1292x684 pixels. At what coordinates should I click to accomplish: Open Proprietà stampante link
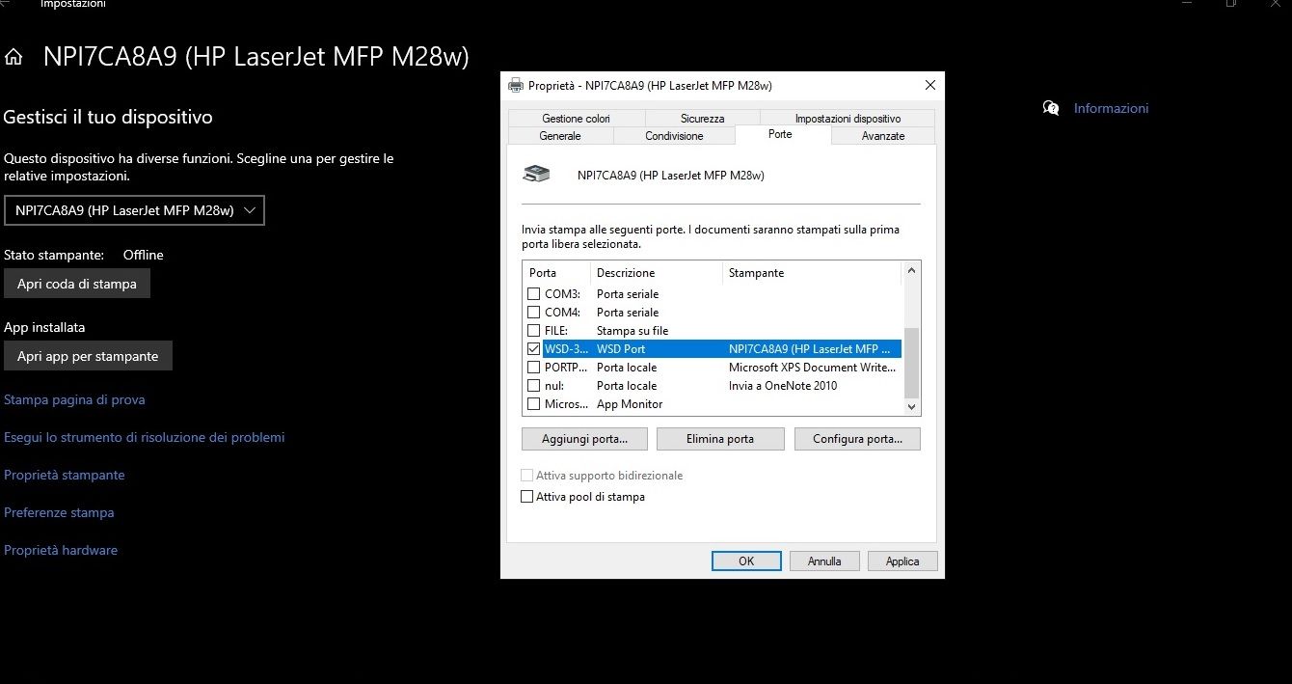tap(65, 475)
